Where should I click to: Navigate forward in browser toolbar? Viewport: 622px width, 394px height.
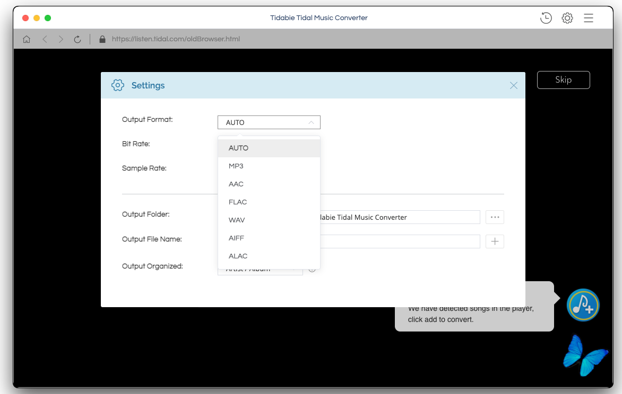pos(61,39)
